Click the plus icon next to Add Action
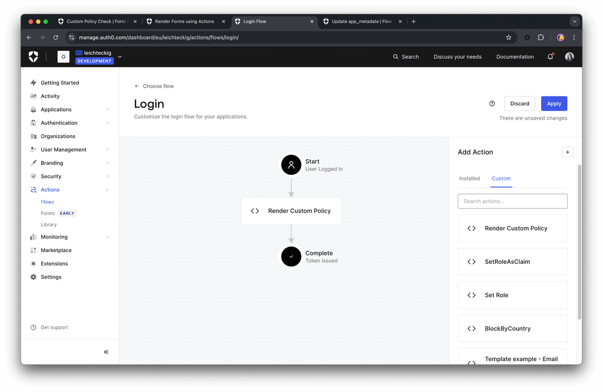The image size is (603, 392). [x=567, y=152]
